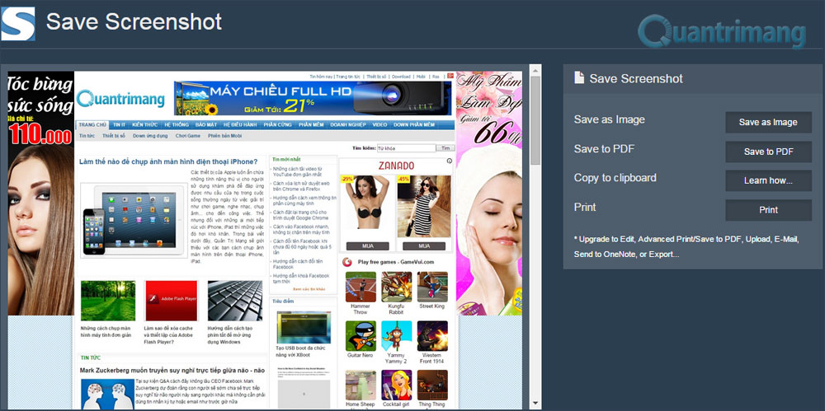Click the Chơi Game sub-menu link
The height and width of the screenshot is (411, 825).
[x=188, y=136]
